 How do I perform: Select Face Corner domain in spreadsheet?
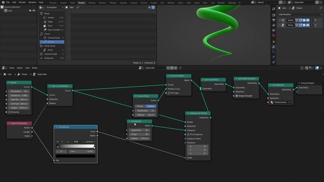(54, 30)
